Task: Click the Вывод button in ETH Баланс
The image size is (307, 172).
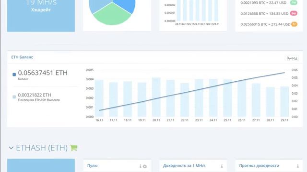Action: [292, 58]
